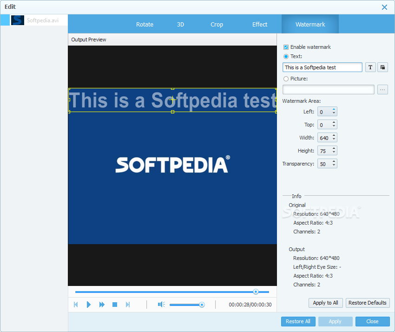Click the playback time 00:00:28/00:00:30 text
Image resolution: width=395 pixels, height=332 pixels.
coord(250,305)
